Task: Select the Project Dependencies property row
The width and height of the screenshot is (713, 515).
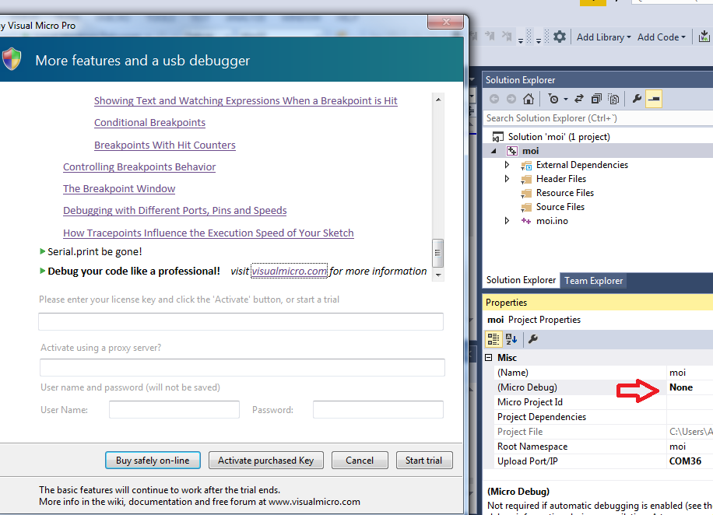Action: pyautogui.click(x=604, y=417)
